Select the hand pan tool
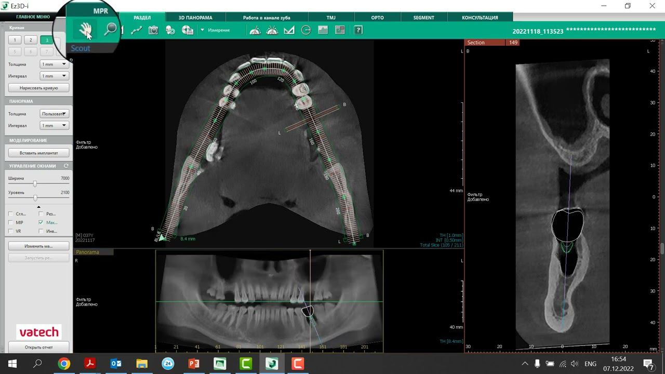Image resolution: width=665 pixels, height=374 pixels. tap(85, 30)
